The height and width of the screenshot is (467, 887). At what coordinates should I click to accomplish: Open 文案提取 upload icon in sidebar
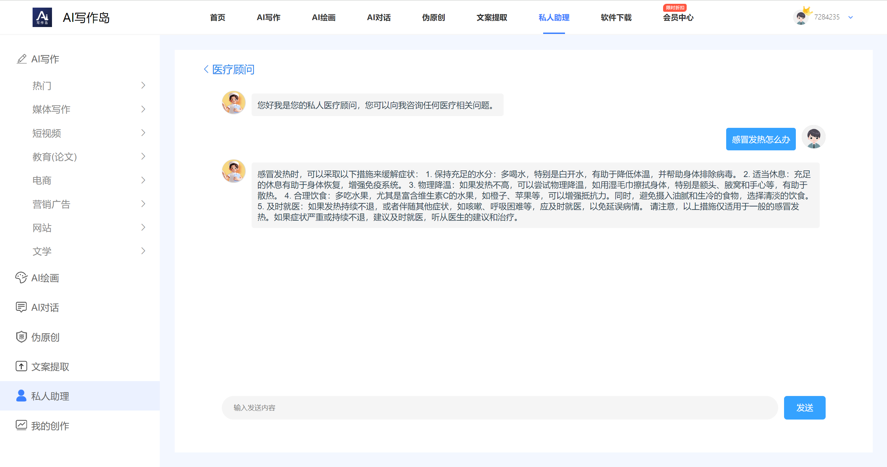21,367
